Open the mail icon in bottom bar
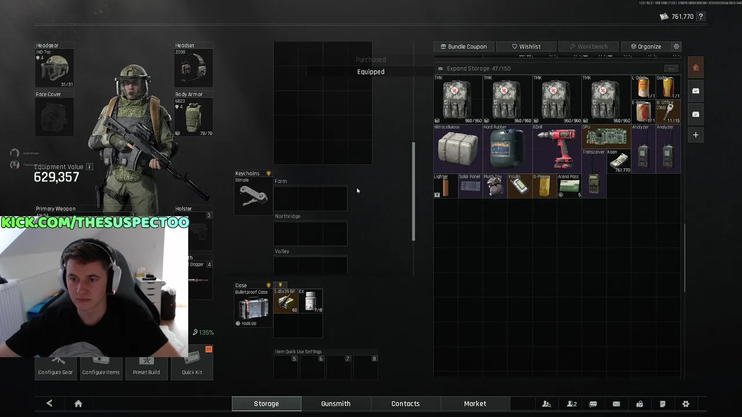Viewport: 742px width, 417px height. point(616,404)
